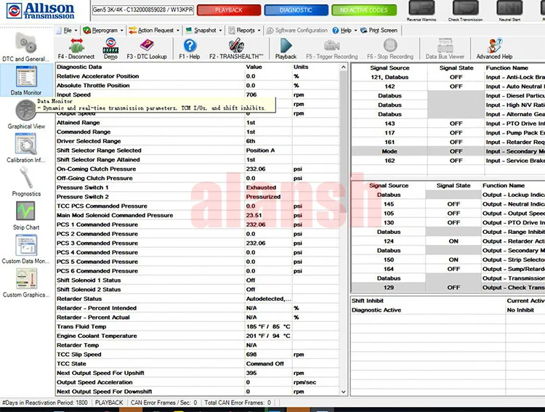Select Driver Selected Range row
545x412 pixels.
click(x=198, y=141)
